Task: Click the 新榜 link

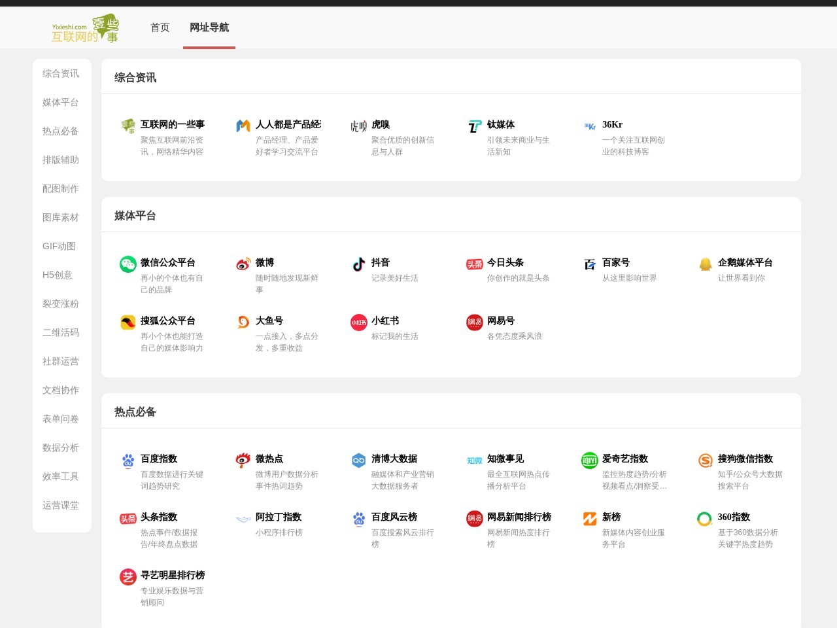Action: [611, 517]
